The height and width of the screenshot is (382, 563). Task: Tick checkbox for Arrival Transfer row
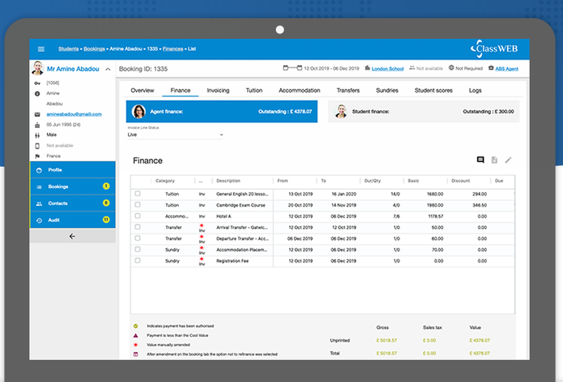[137, 227]
